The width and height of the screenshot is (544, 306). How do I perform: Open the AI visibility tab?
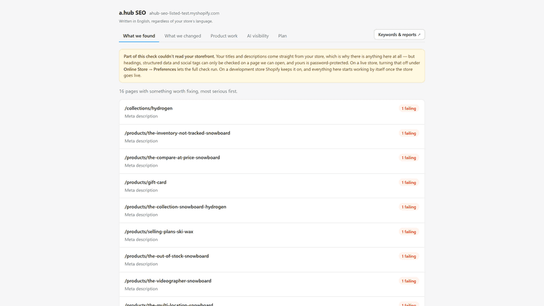pyautogui.click(x=258, y=35)
